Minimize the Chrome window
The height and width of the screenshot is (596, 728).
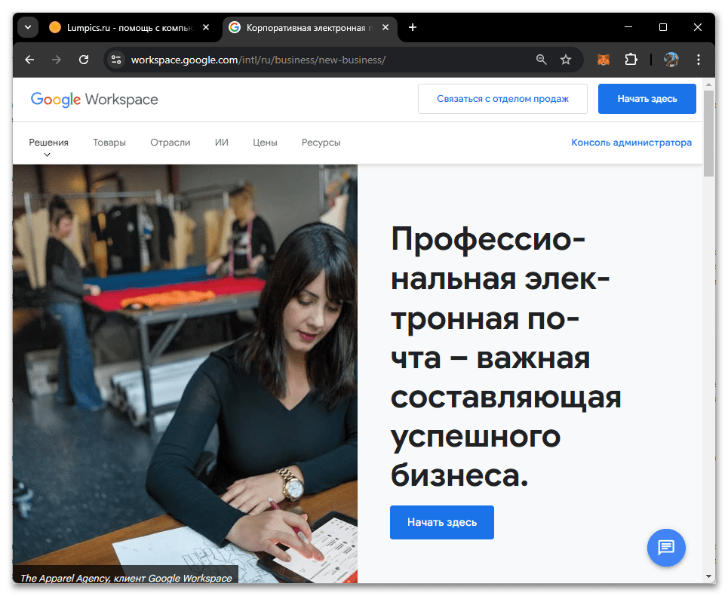click(628, 27)
